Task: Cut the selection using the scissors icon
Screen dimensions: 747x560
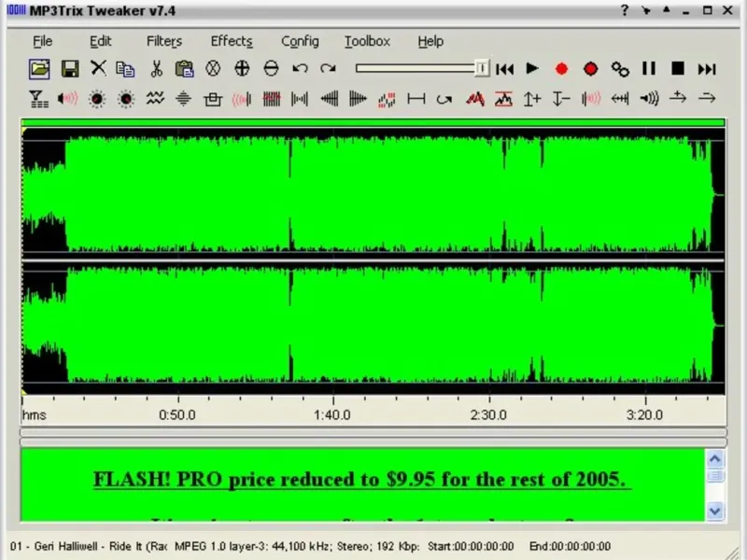Action: (156, 68)
